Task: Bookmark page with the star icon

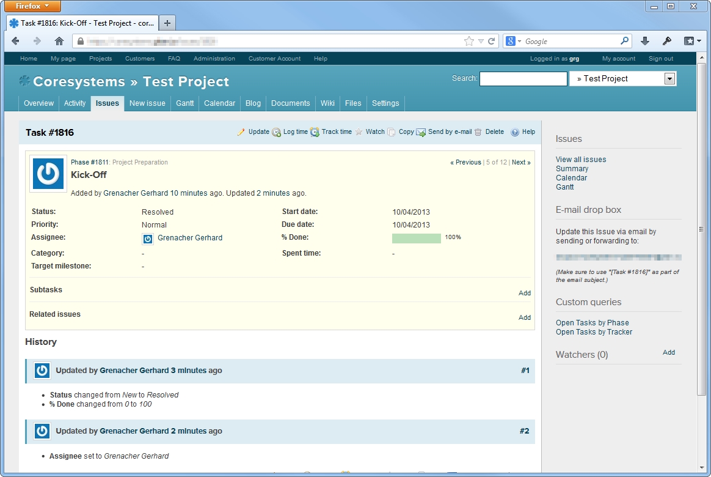Action: [x=469, y=42]
